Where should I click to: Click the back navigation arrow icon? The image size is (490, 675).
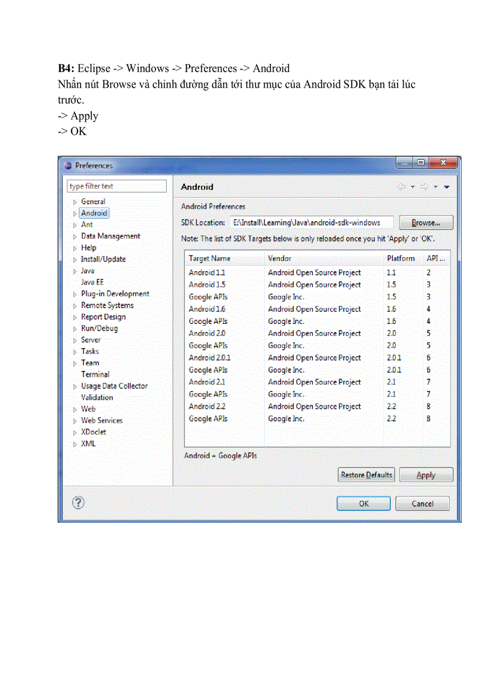(x=402, y=187)
